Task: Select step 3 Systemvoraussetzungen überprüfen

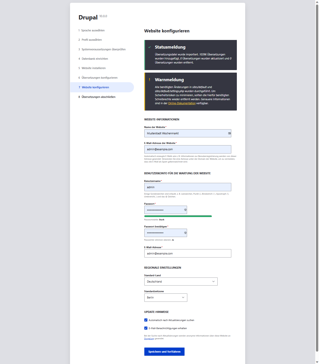Action: click(102, 49)
